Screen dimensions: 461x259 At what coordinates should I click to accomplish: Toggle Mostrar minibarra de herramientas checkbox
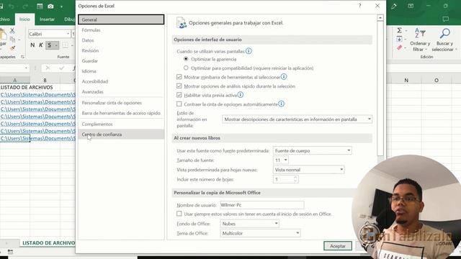[x=179, y=77]
